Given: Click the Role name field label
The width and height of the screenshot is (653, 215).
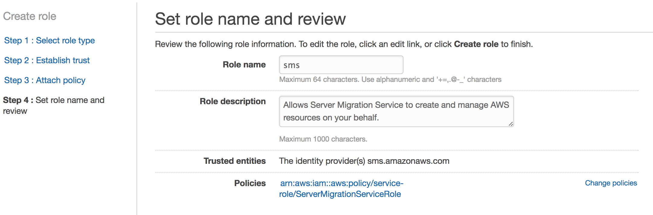Looking at the screenshot, I should point(244,64).
